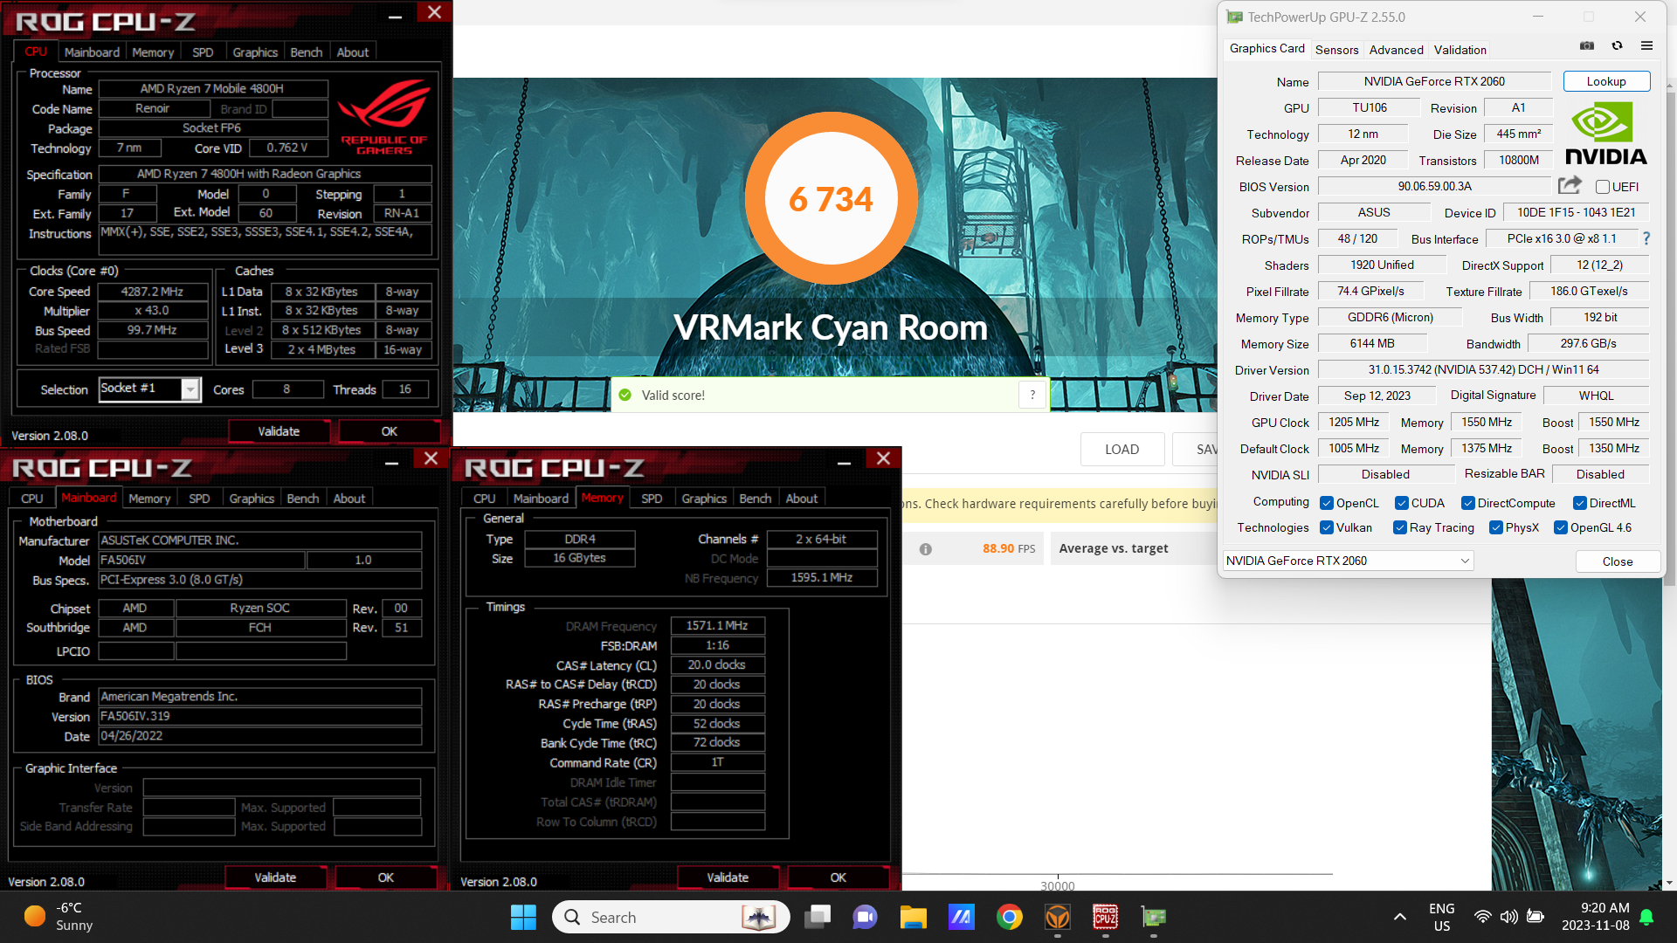Open the NVIDIA GeForce RTX 2060 GPU dropdown

coord(1348,561)
